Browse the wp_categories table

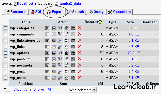coord(47,28)
